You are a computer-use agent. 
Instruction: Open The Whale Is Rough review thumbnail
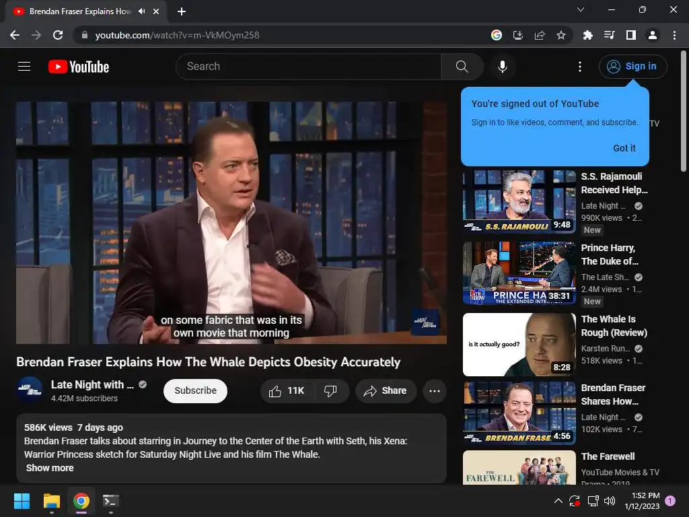[x=519, y=344]
